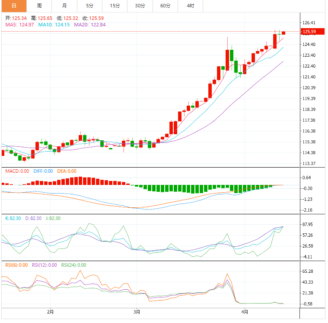The width and height of the screenshot is (328, 323).
Task: Select the DEA indicator label
Action: click(x=66, y=171)
